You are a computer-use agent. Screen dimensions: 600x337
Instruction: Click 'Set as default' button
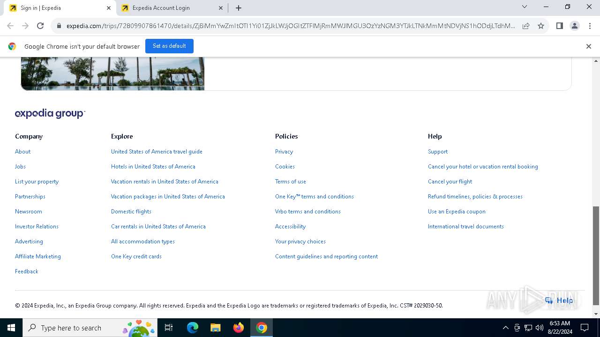(169, 46)
